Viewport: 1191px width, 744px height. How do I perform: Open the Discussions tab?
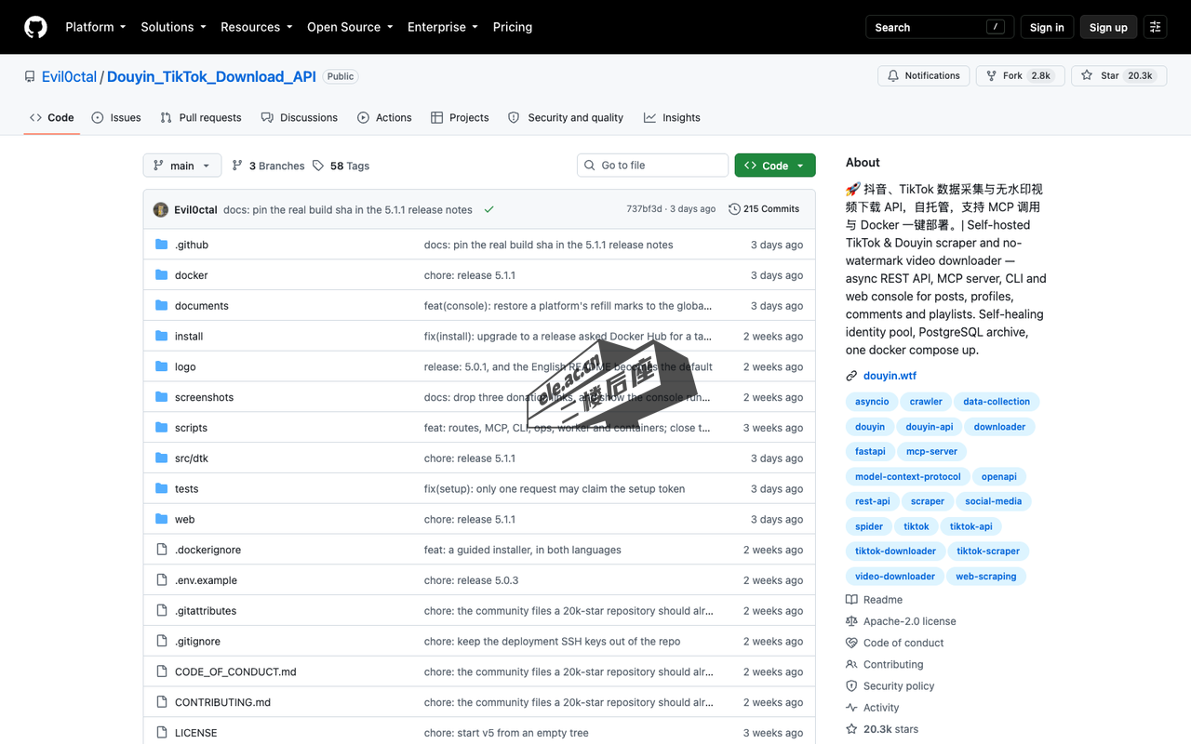tap(300, 117)
